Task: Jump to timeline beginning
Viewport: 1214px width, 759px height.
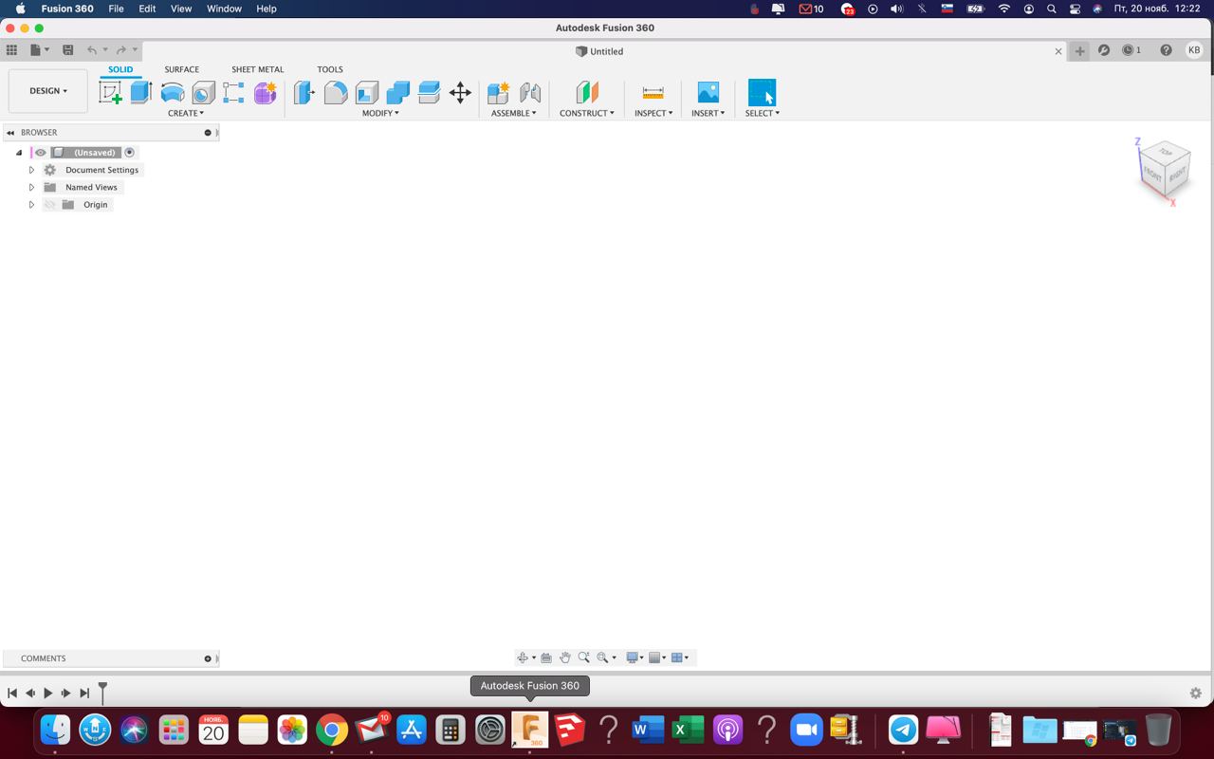Action: pyautogui.click(x=12, y=694)
